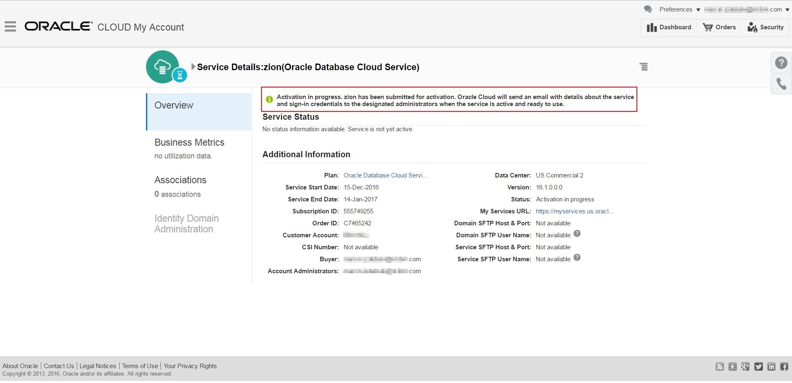Viewport: 792px width, 383px height.
Task: Select the Business Metrics tab
Action: point(189,142)
